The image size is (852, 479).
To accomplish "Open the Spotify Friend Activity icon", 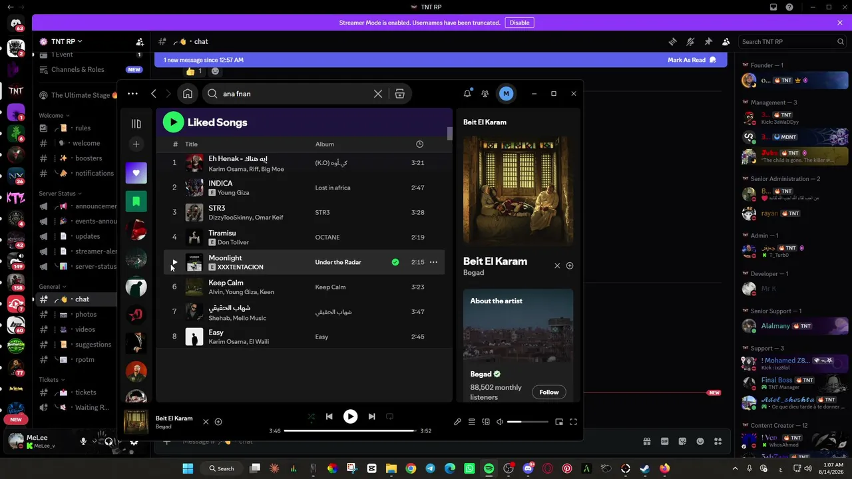I will pyautogui.click(x=485, y=94).
